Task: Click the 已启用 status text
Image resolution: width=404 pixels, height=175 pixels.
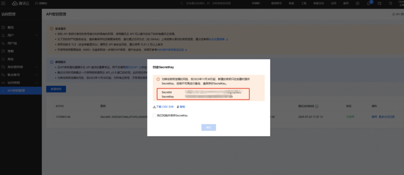Action: pos(350,117)
